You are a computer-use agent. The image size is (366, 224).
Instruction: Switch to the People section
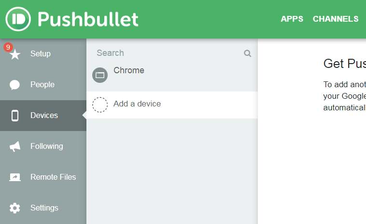pyautogui.click(x=42, y=84)
